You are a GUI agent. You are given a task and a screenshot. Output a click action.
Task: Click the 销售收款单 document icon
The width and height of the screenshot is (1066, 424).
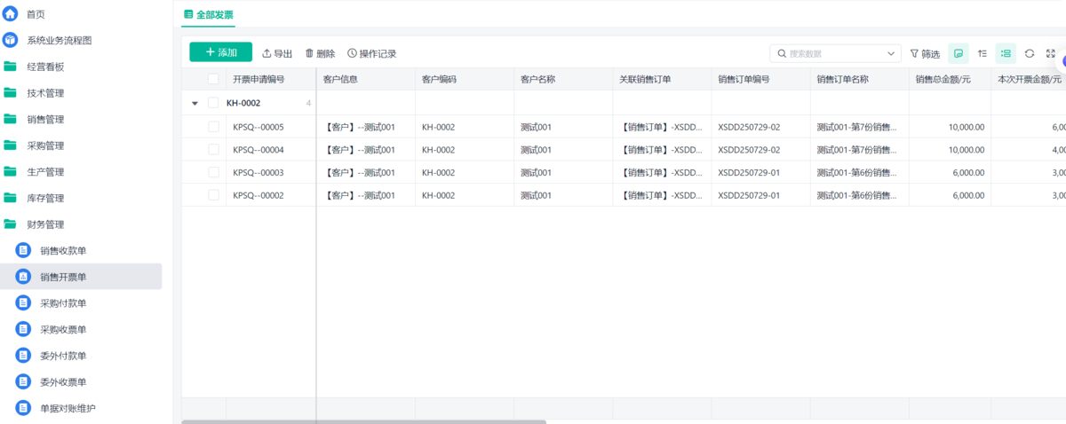[x=24, y=250]
